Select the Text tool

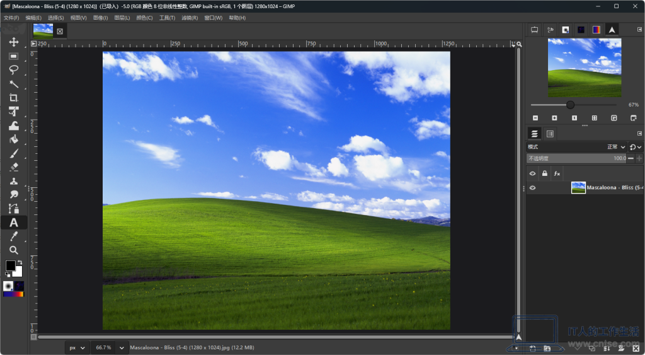tap(14, 223)
